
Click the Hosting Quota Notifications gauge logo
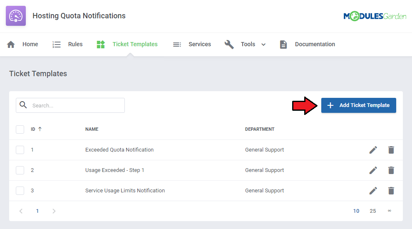[x=16, y=16]
